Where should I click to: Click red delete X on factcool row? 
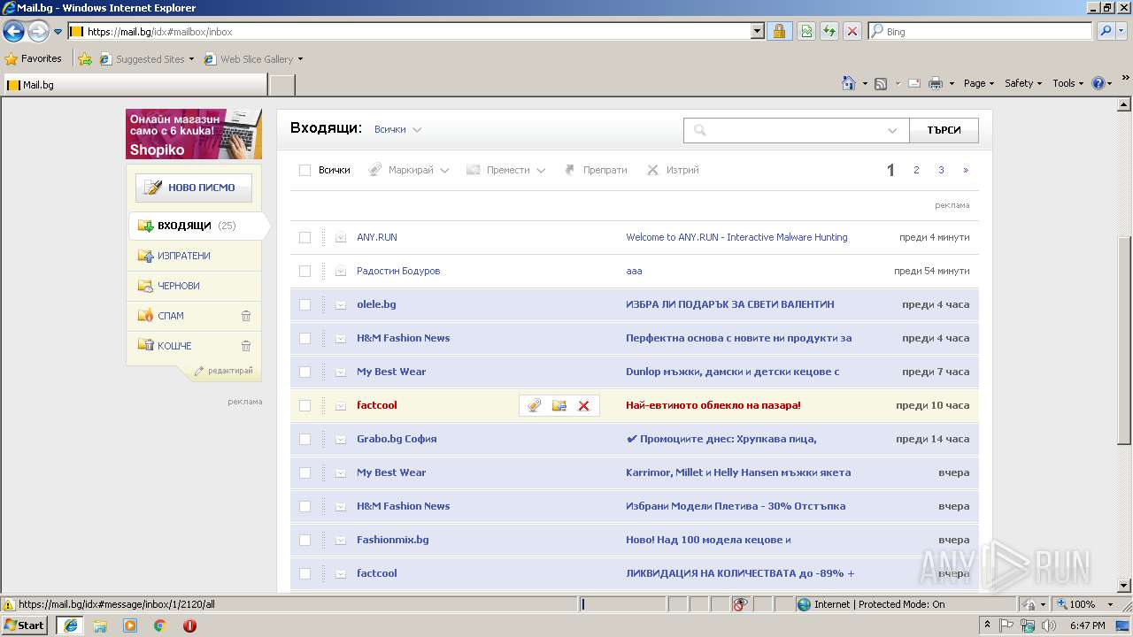[x=583, y=405]
